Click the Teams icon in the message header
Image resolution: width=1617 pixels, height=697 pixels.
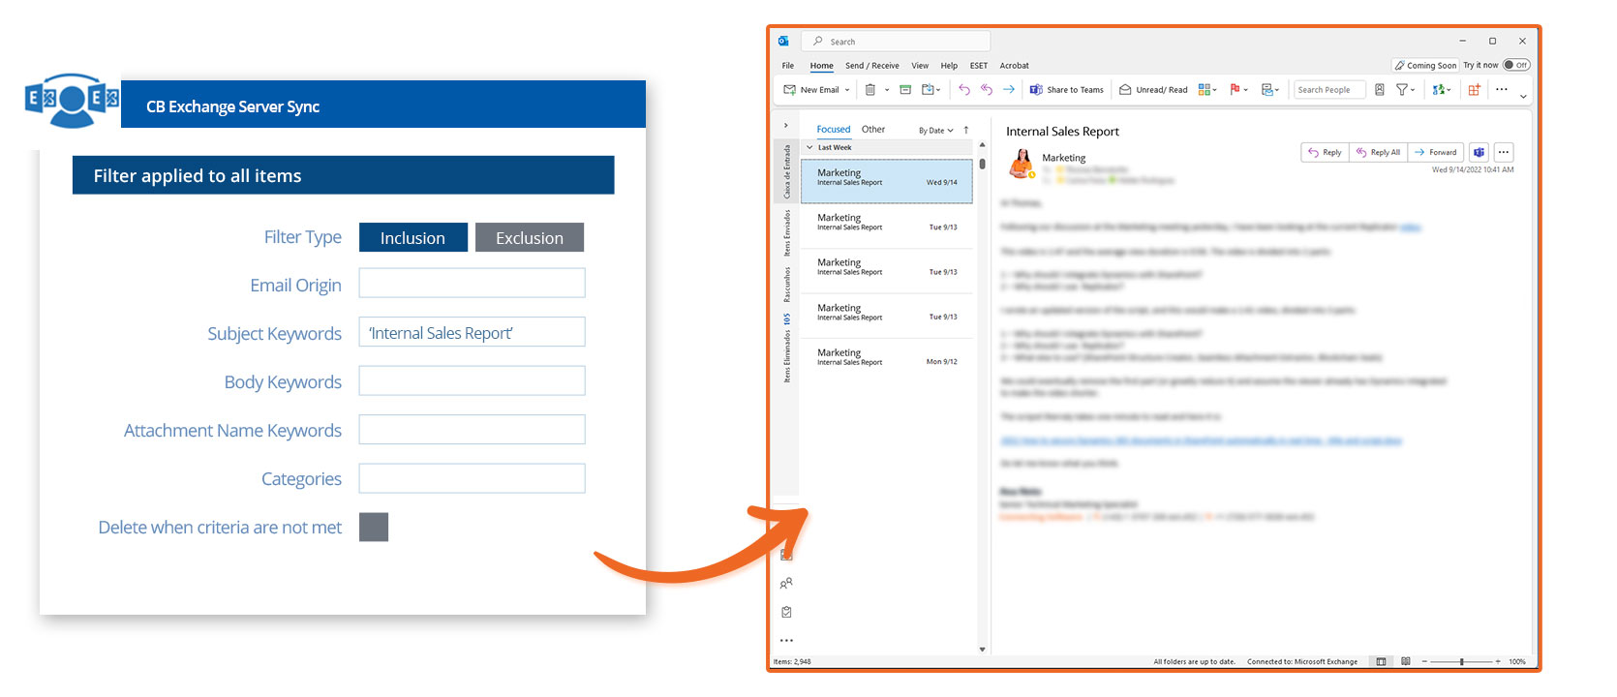coord(1479,152)
